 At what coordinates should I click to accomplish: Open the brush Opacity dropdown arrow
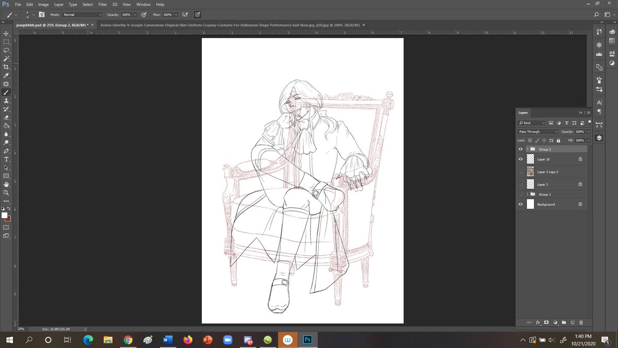click(134, 14)
